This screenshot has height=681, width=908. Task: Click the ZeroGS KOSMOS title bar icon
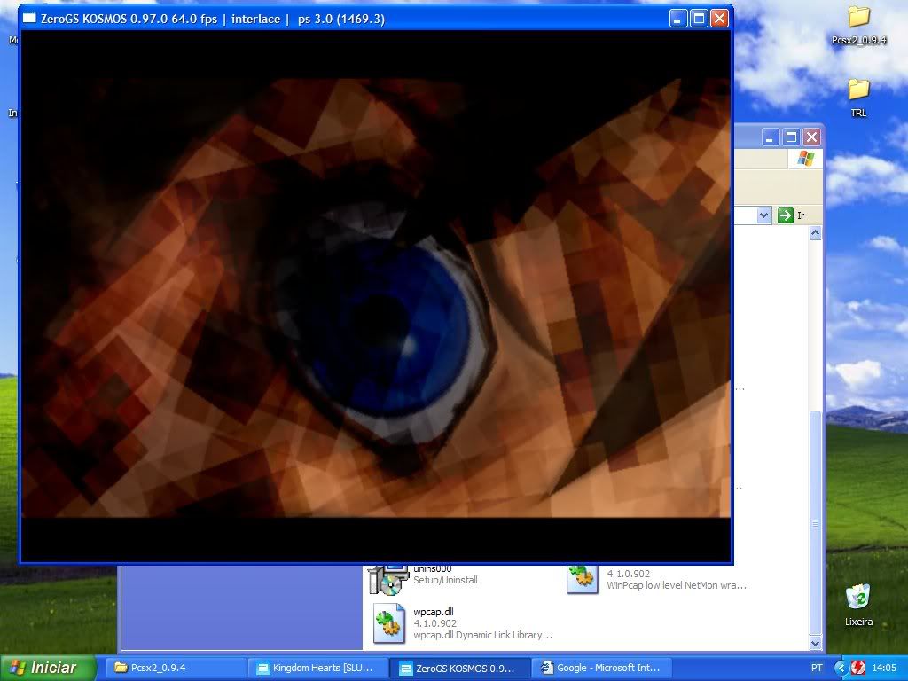pos(29,19)
